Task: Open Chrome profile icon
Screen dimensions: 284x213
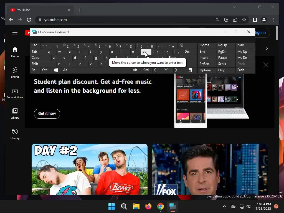Action: point(264,20)
